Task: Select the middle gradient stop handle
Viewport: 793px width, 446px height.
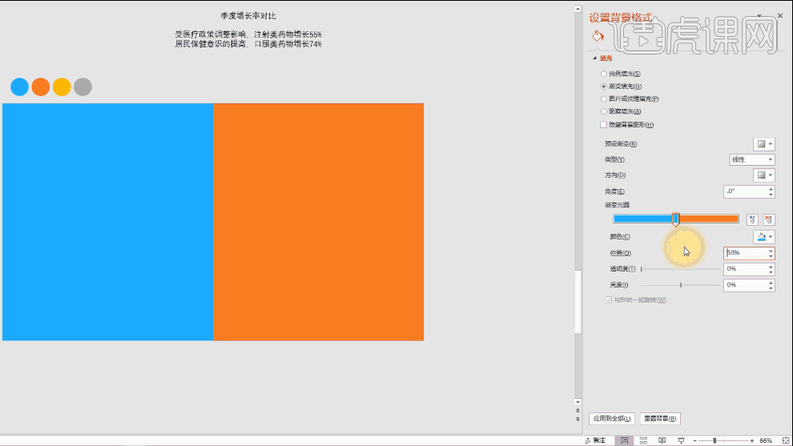Action: (x=676, y=219)
